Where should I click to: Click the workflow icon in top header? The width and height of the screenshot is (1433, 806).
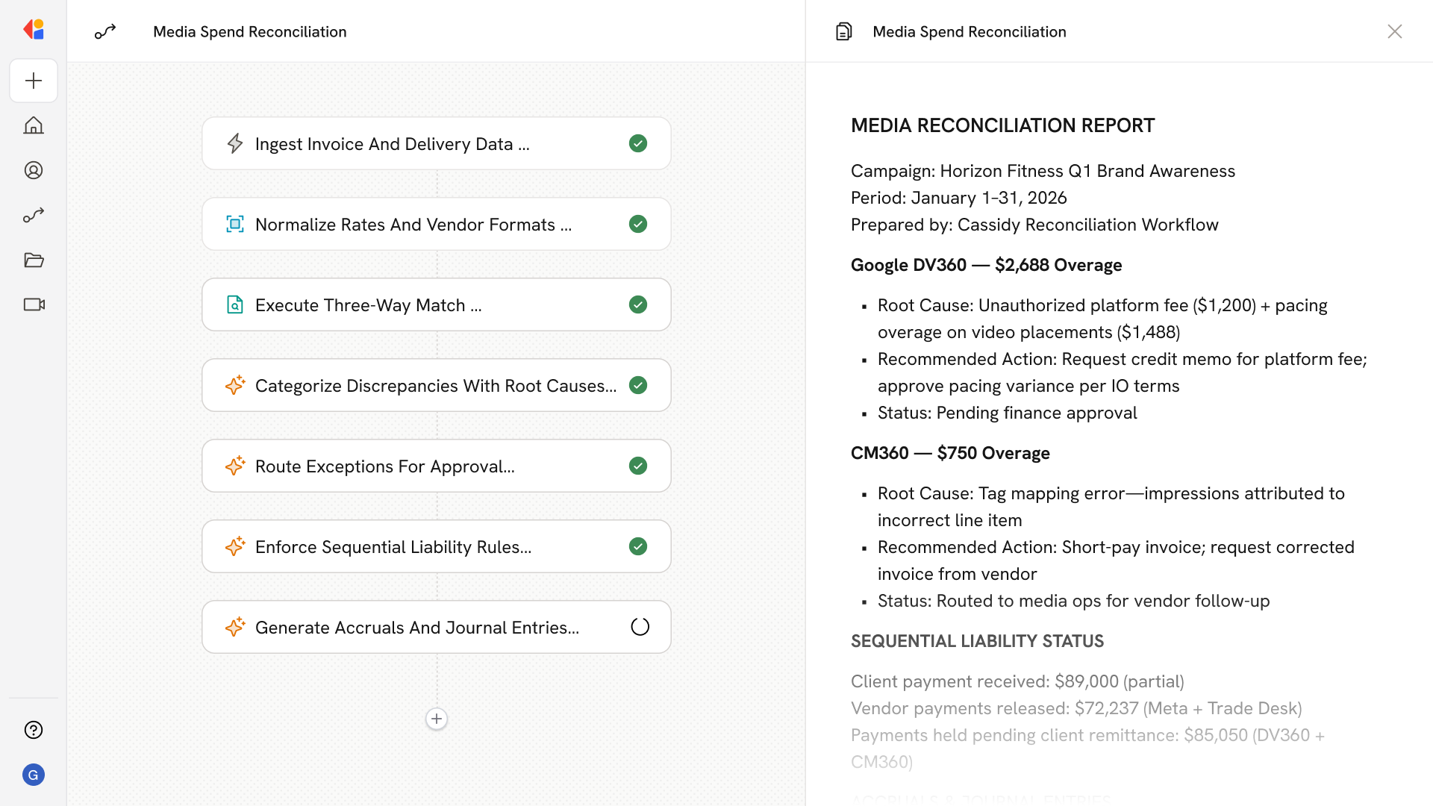coord(105,31)
